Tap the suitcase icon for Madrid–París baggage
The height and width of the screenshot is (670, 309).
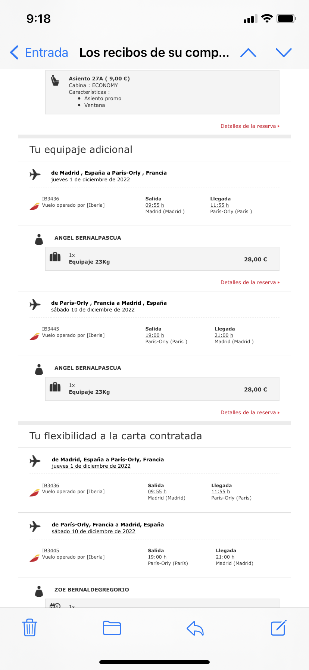[55, 257]
